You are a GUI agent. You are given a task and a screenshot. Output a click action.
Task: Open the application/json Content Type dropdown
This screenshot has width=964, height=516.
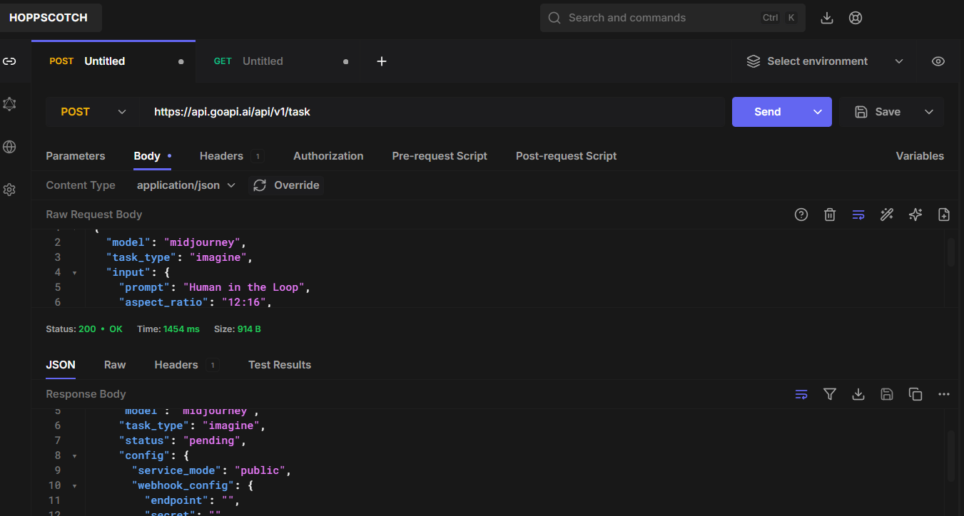pyautogui.click(x=184, y=185)
